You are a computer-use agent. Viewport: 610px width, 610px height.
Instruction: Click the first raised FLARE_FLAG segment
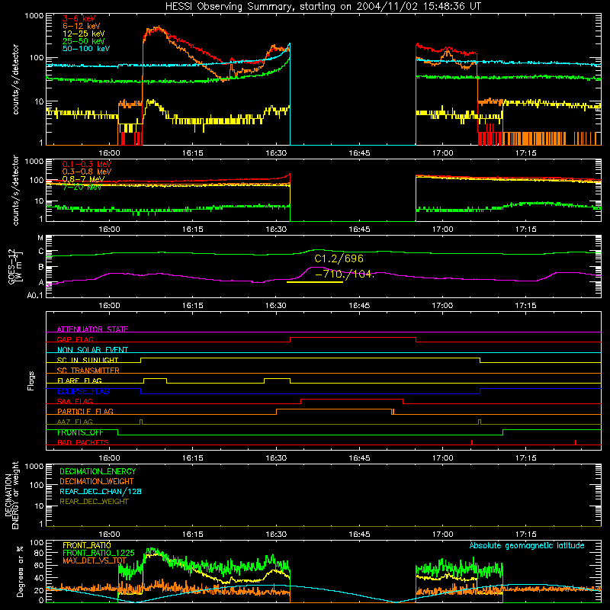coord(156,378)
